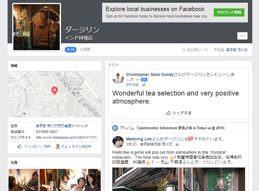The image size is (259, 191).
Task: Click Christopher Sean Gandy's avatar
Action: pyautogui.click(x=118, y=78)
